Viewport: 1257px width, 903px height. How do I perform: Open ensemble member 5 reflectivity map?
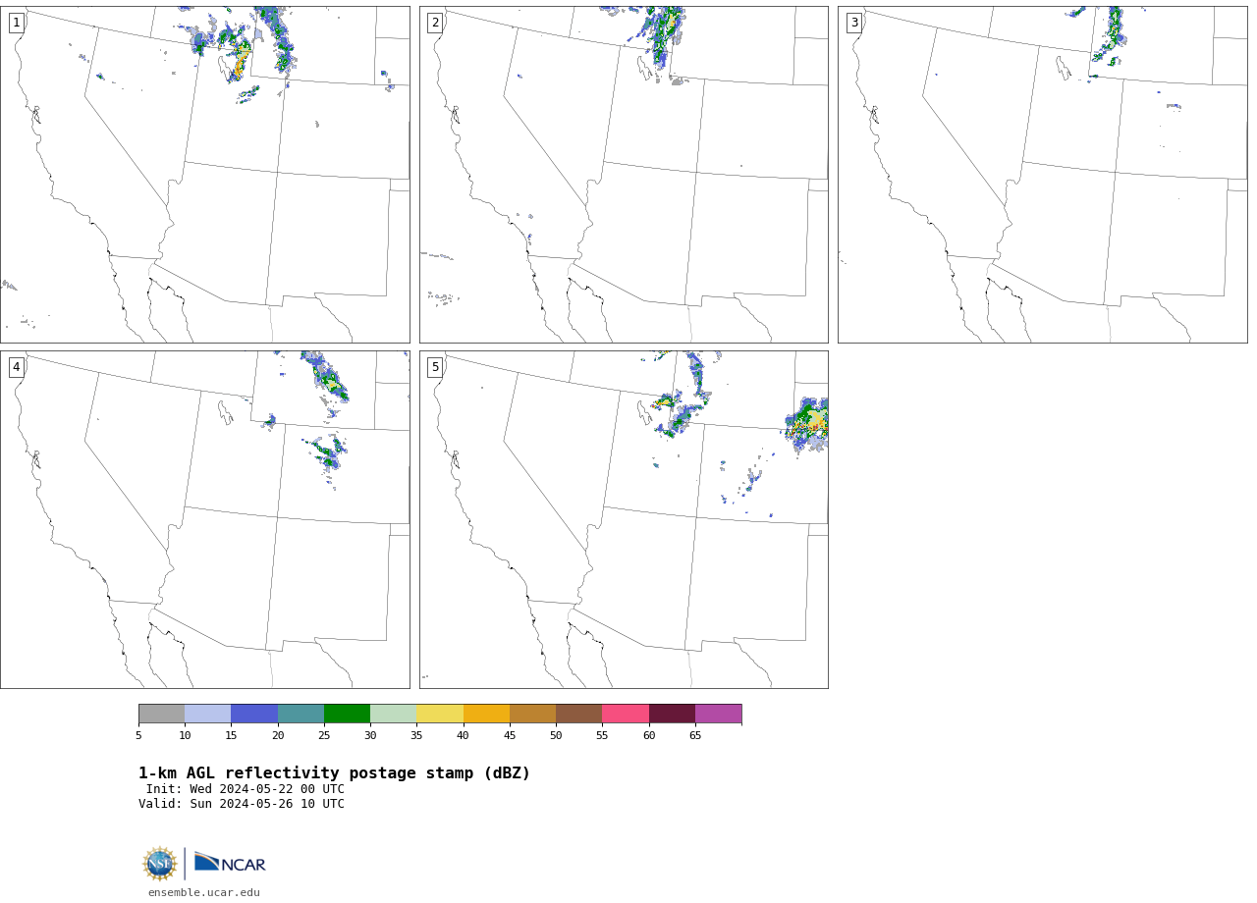624,519
